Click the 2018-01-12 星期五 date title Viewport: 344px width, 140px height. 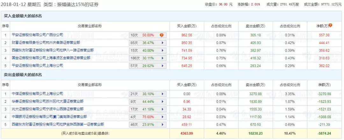click(x=21, y=4)
